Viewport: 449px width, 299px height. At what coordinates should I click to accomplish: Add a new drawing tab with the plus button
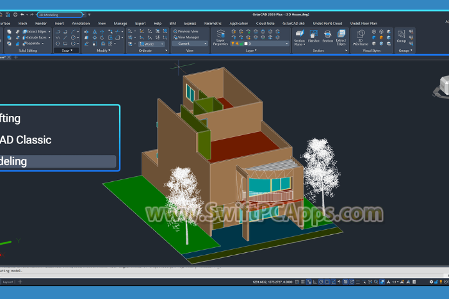[x=16, y=57]
